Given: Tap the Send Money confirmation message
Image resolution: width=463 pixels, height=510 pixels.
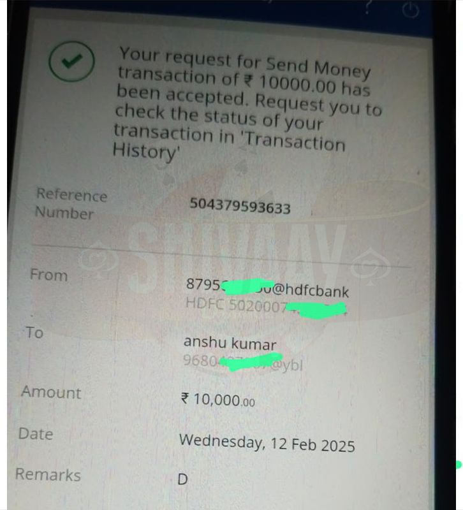Looking at the screenshot, I should [247, 103].
